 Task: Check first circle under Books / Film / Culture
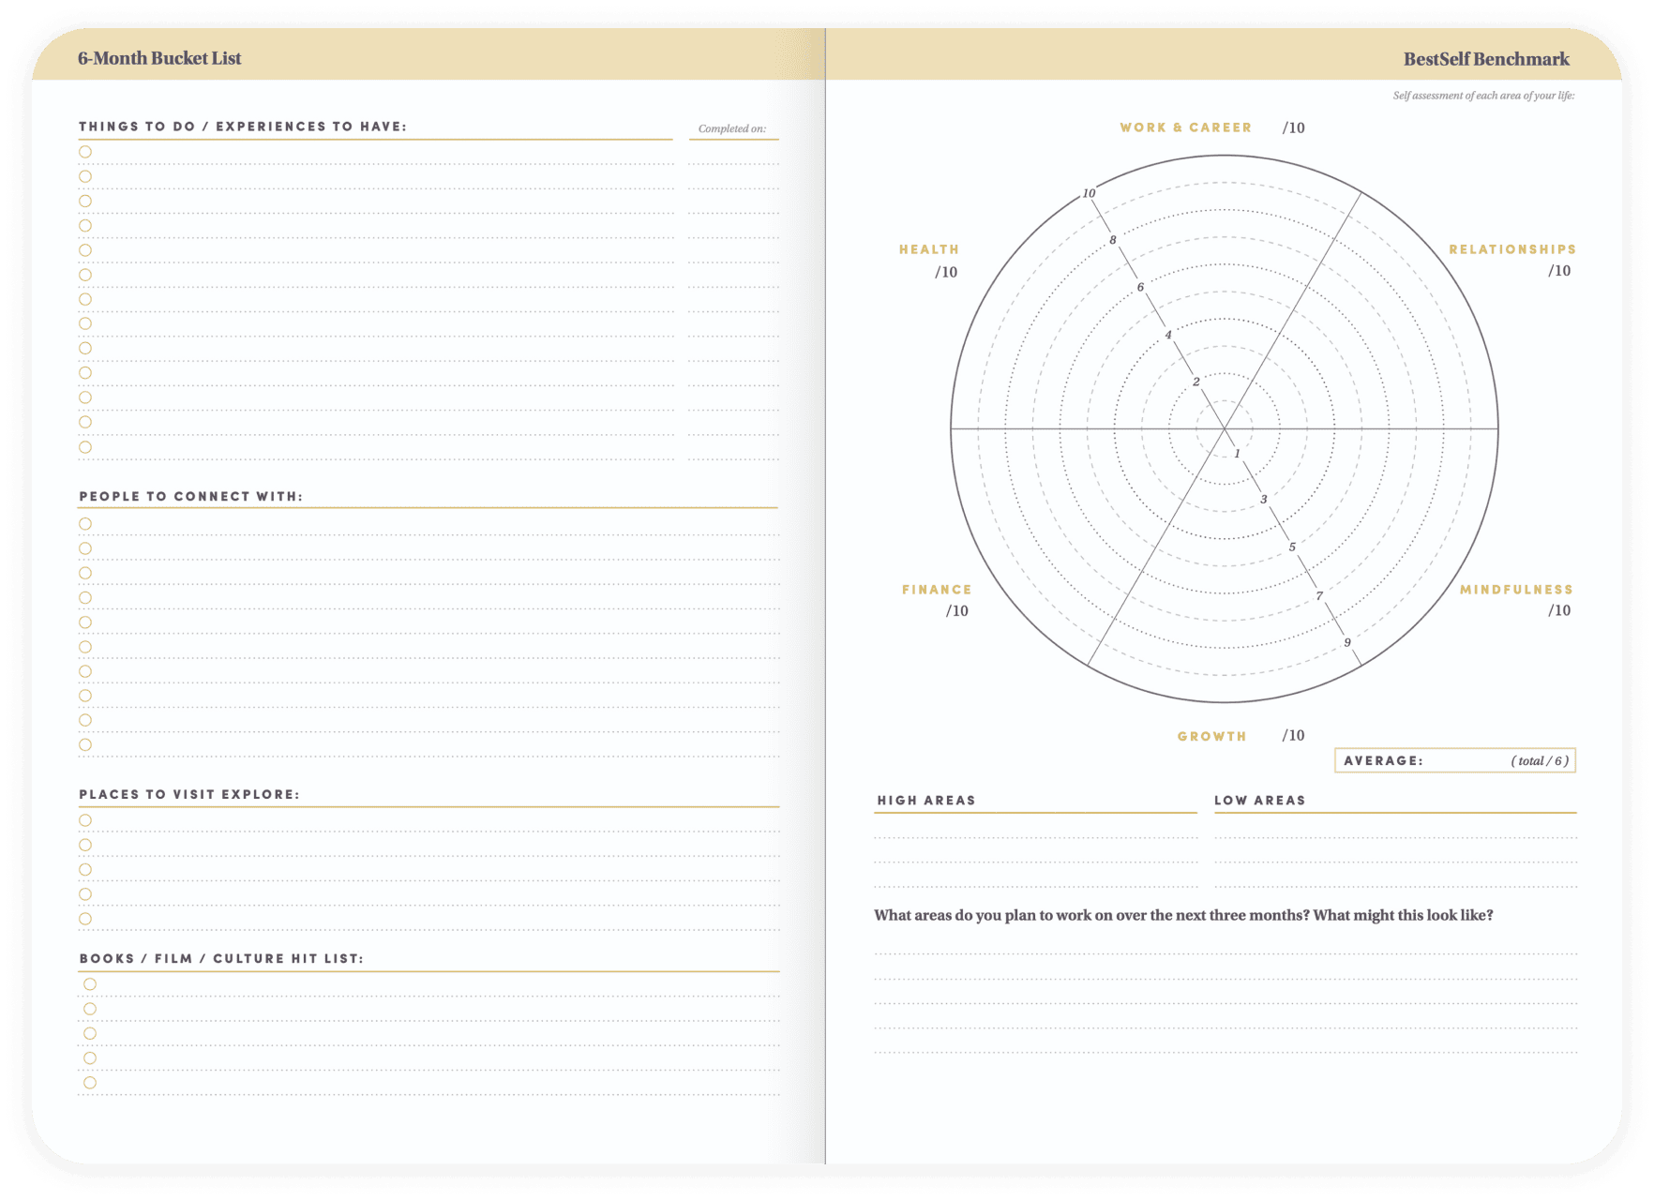click(90, 984)
